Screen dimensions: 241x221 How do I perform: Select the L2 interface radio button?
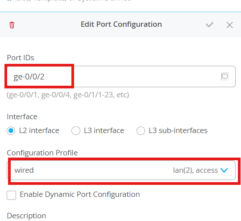coord(11,131)
